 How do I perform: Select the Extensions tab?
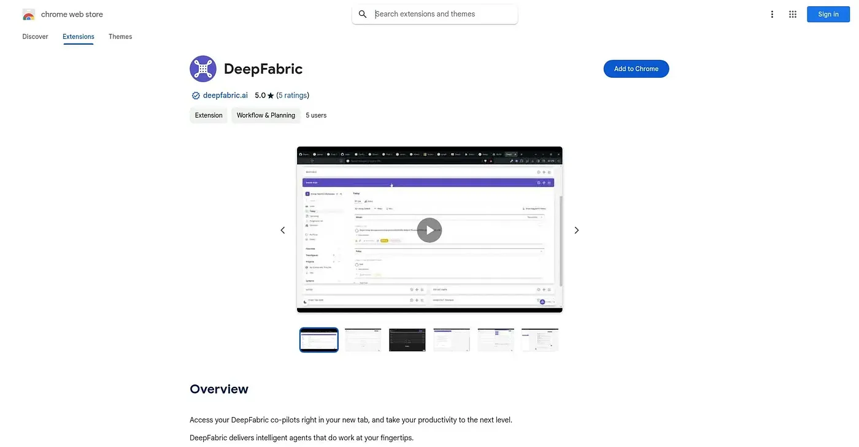pyautogui.click(x=79, y=37)
